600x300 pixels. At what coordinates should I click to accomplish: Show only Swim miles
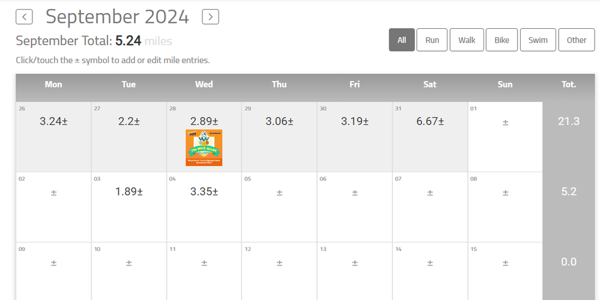point(538,40)
